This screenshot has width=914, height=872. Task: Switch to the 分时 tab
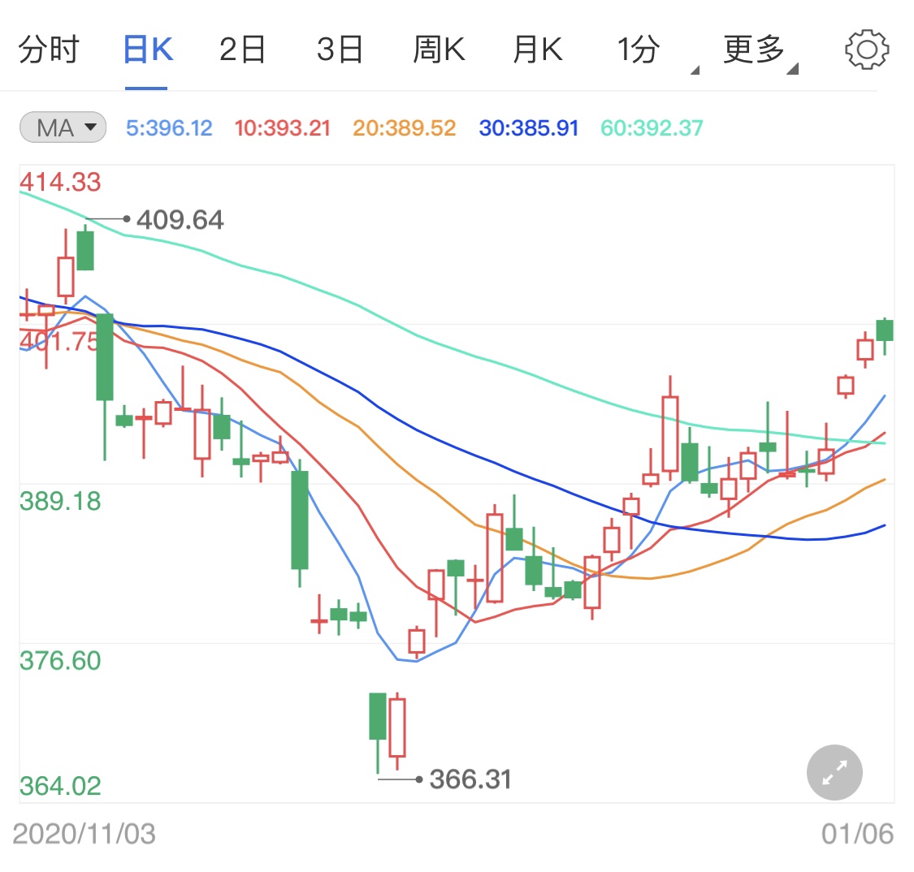(x=49, y=50)
